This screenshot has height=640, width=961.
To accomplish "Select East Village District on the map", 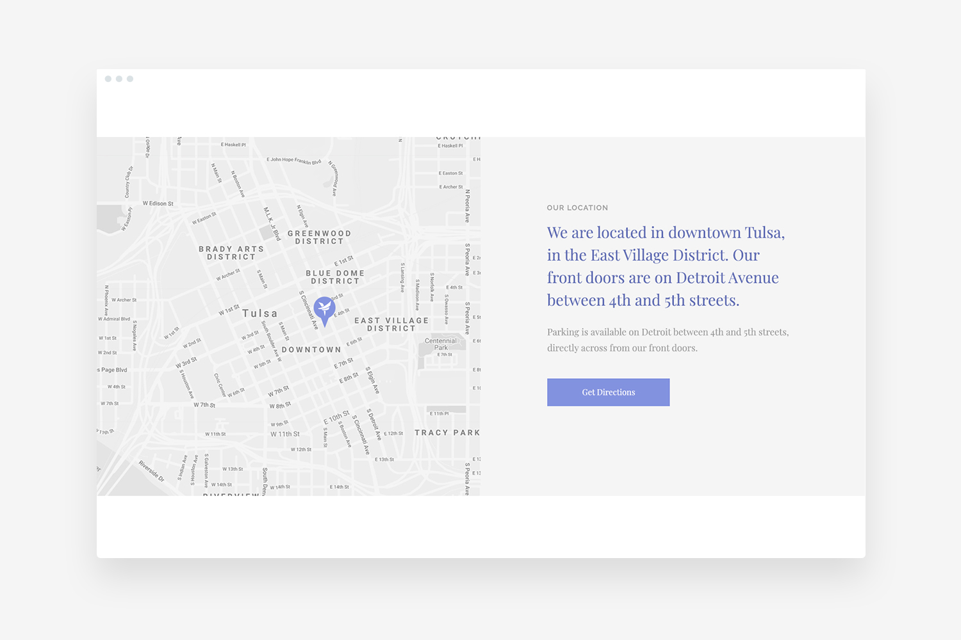I will (391, 324).
